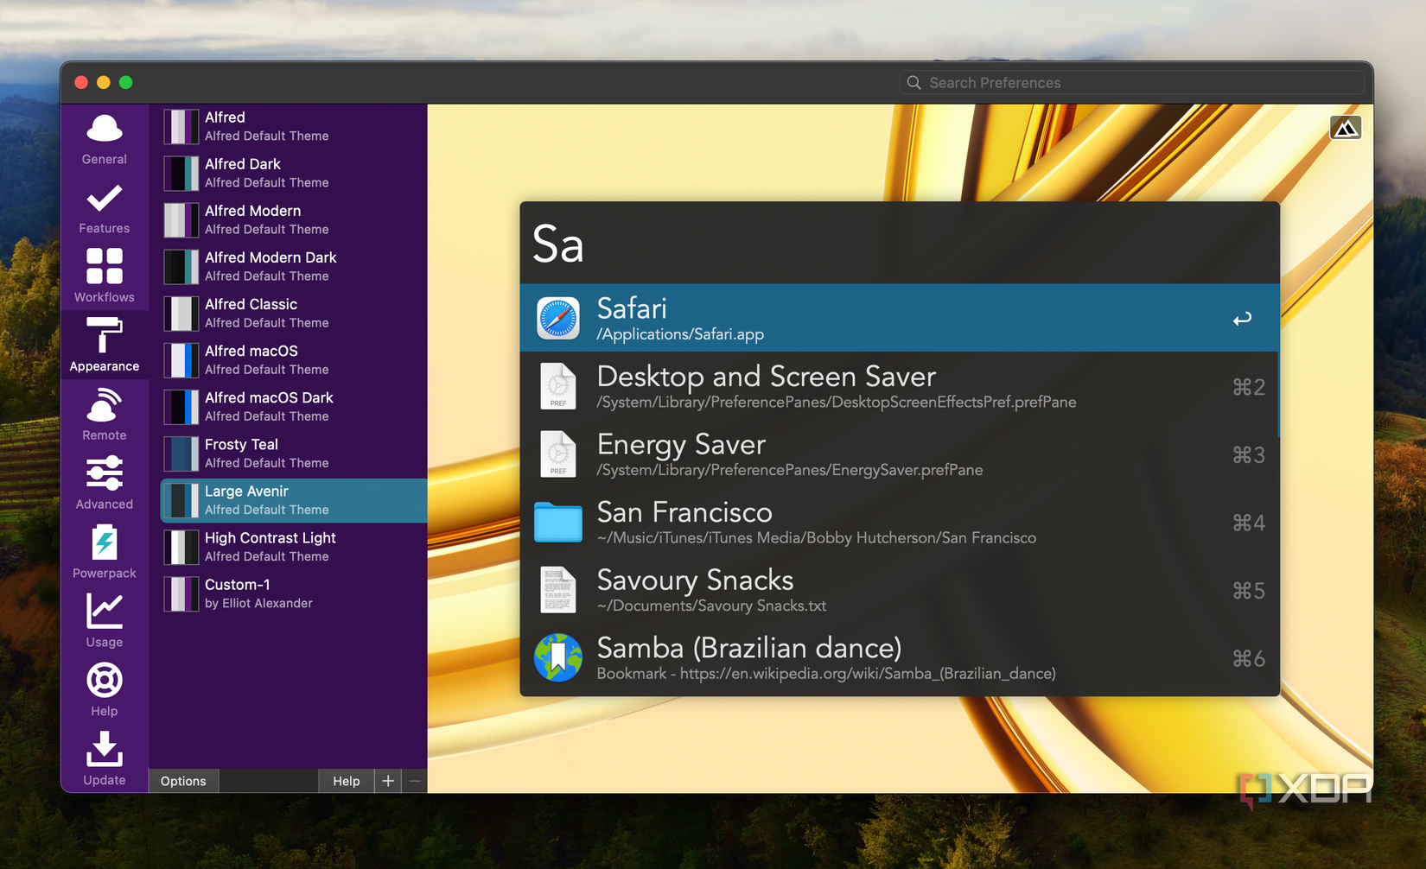
Task: Add a new theme with plus button
Action: tap(388, 781)
